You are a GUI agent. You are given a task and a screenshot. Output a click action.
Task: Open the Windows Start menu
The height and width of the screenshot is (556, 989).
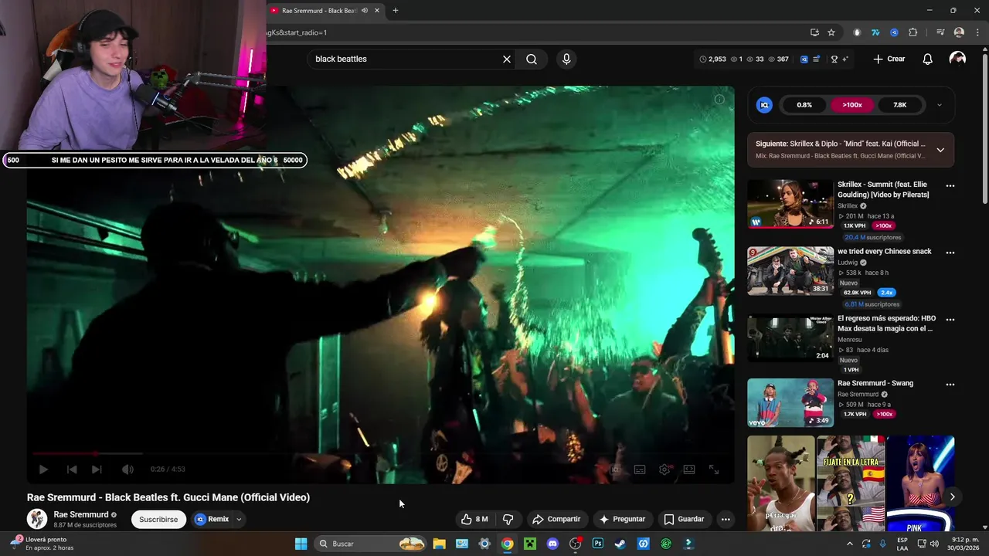(x=301, y=544)
